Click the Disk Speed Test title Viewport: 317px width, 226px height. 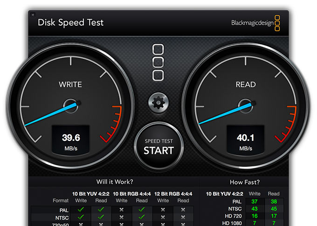pos(70,23)
